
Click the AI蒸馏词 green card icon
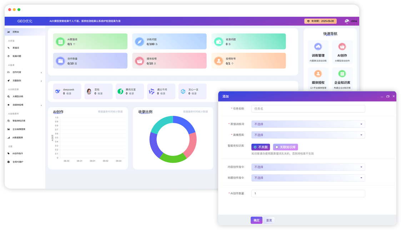click(60, 42)
